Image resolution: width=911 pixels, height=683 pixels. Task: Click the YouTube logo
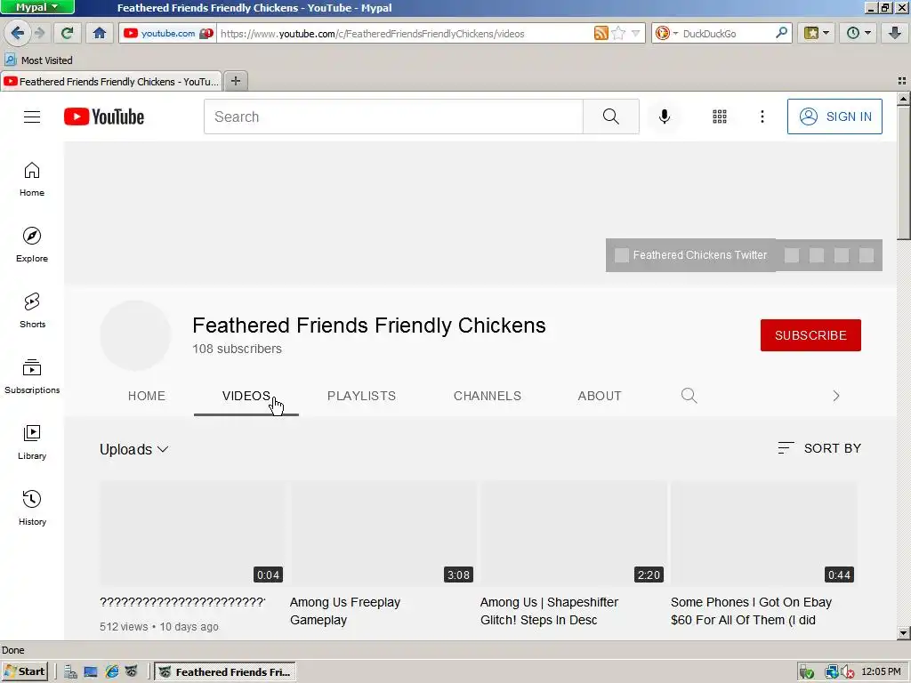pos(104,117)
